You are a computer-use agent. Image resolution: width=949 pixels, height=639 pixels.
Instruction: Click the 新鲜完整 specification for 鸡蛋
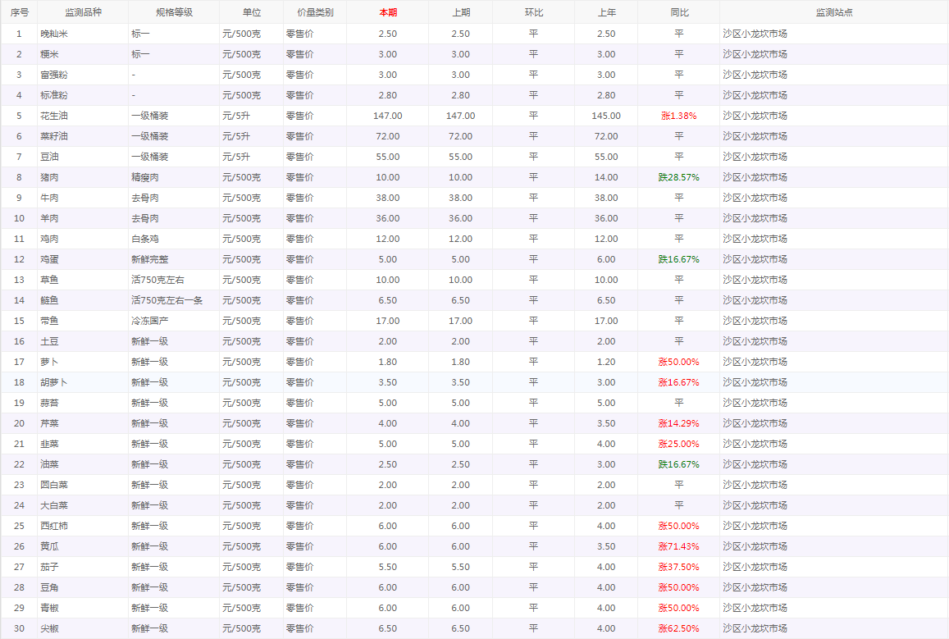(149, 259)
